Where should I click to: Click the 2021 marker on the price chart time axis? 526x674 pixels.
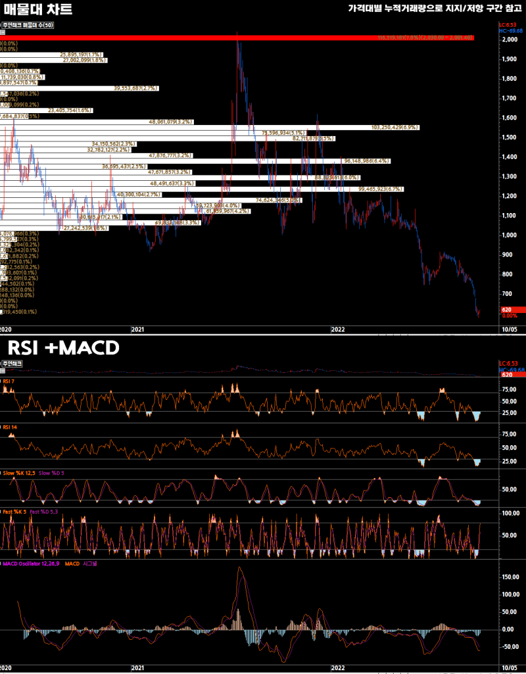point(137,329)
